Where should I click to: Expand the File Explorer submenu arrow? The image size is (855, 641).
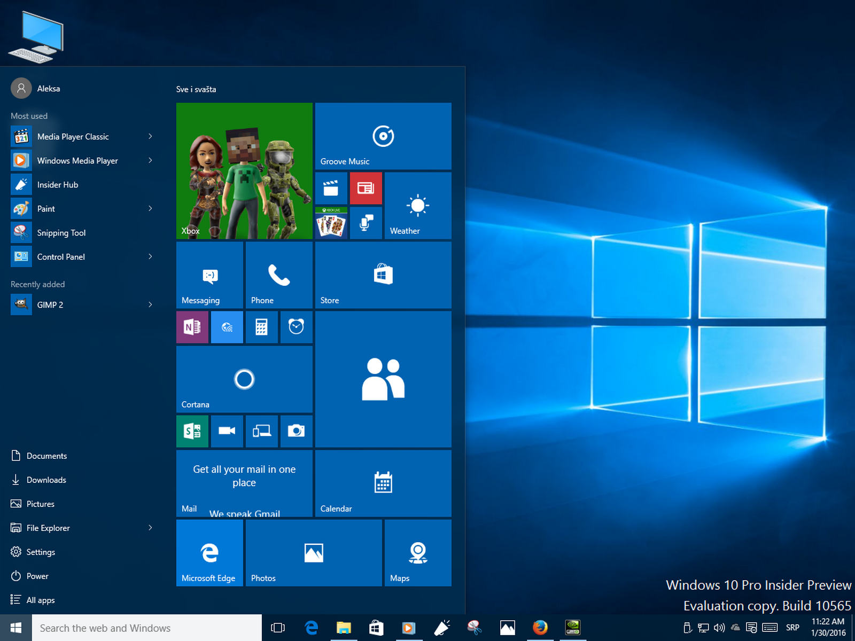coord(150,527)
